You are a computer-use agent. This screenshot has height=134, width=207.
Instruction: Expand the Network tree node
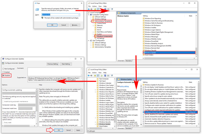tap(93, 26)
